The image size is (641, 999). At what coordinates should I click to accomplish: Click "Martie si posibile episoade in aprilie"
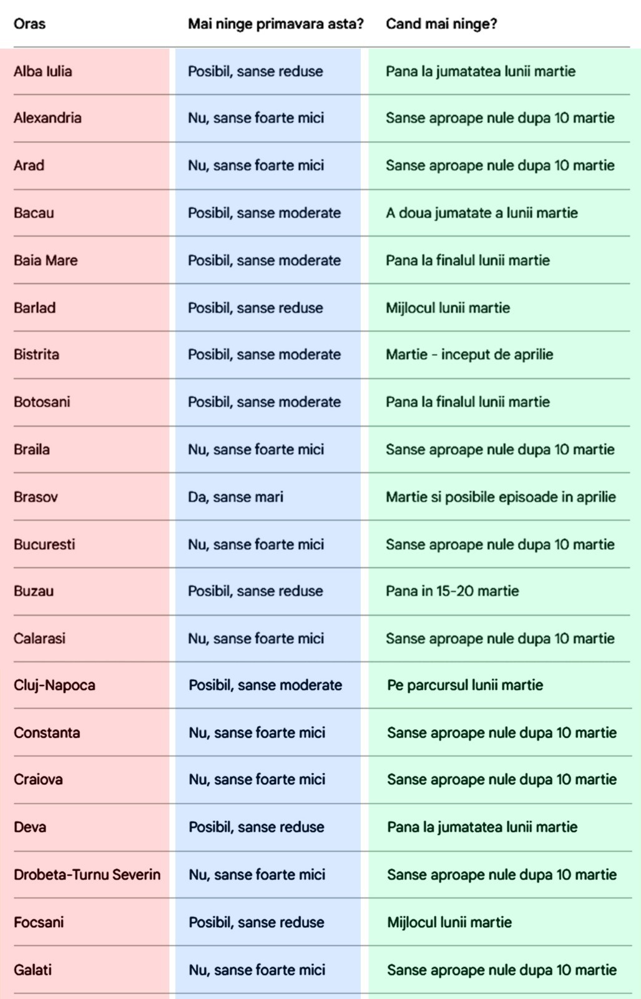click(501, 497)
